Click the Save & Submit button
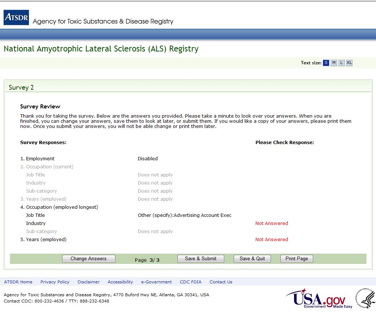 (201, 259)
